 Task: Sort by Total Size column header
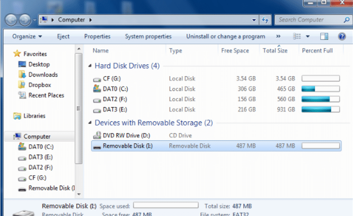click(275, 50)
